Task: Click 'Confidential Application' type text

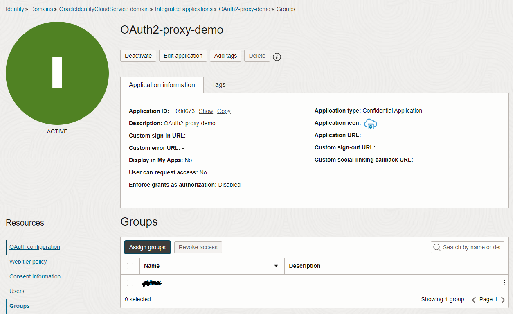Action: coord(392,111)
